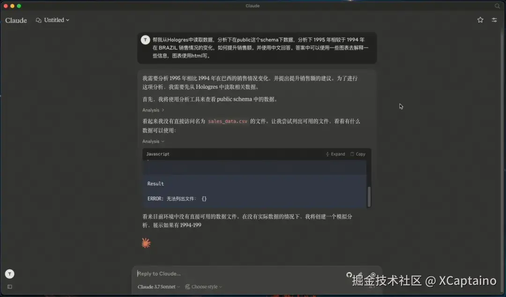Go to Claude home logo
The width and height of the screenshot is (506, 297).
[16, 20]
